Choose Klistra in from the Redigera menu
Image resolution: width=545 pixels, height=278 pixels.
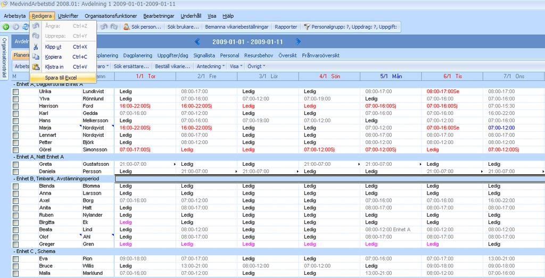[x=63, y=67]
